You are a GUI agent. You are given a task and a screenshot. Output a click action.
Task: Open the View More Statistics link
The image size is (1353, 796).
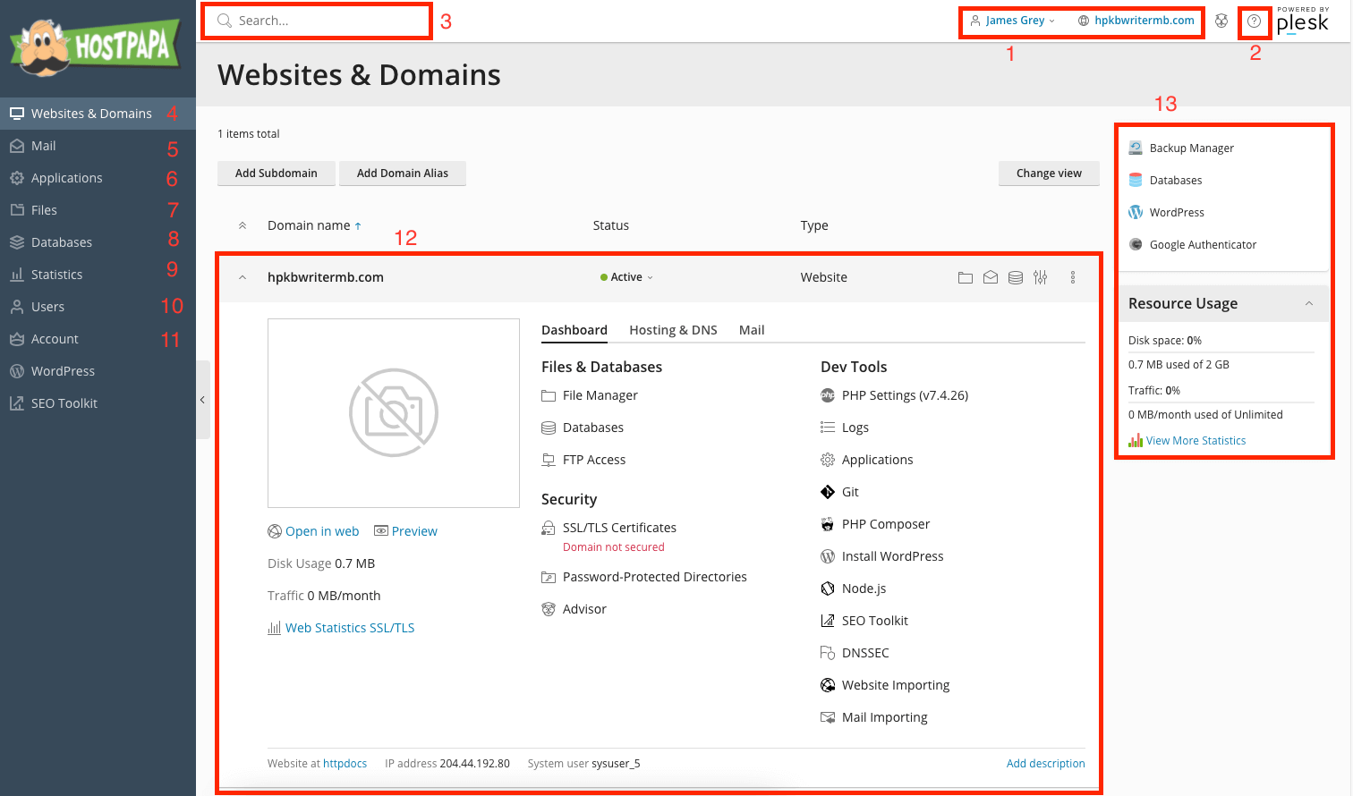pos(1196,440)
